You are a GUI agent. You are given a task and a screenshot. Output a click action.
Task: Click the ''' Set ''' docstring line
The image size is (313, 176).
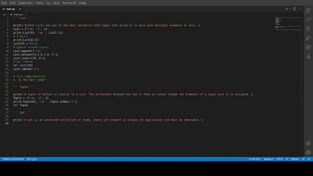click(22, 112)
